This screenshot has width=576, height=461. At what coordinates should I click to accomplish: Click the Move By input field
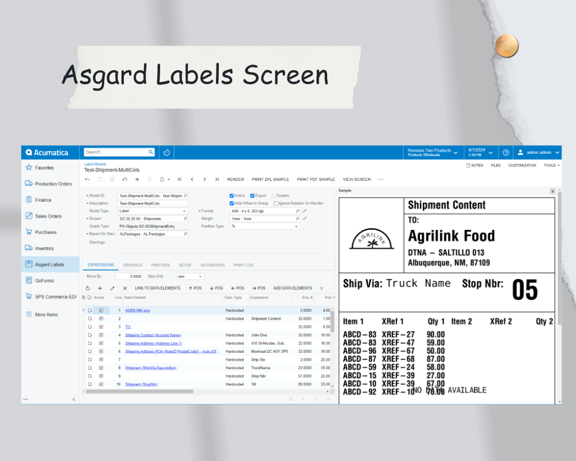(129, 277)
